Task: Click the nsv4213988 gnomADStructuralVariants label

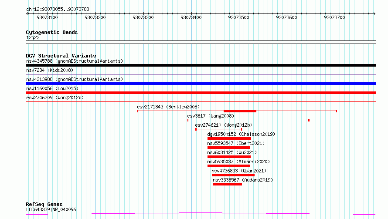Action: point(75,79)
